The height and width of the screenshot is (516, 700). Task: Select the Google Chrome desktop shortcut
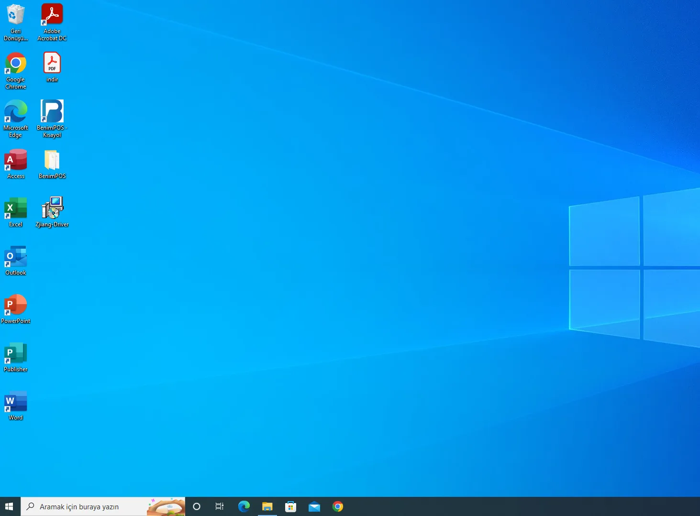point(16,70)
